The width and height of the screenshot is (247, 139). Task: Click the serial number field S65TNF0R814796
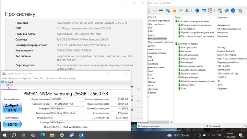pyautogui.click(x=68, y=104)
